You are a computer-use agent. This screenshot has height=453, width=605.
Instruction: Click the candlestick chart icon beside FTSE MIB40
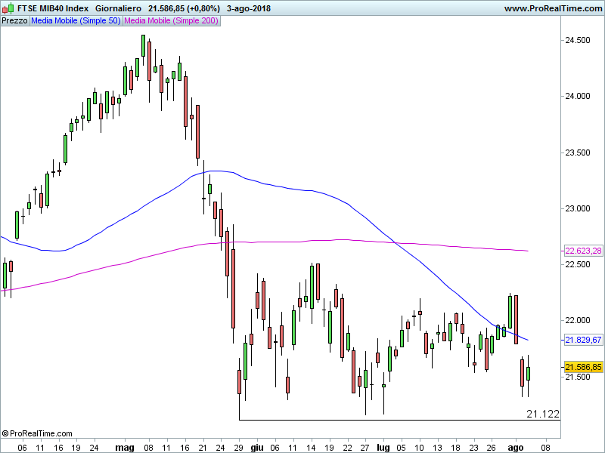(8, 8)
